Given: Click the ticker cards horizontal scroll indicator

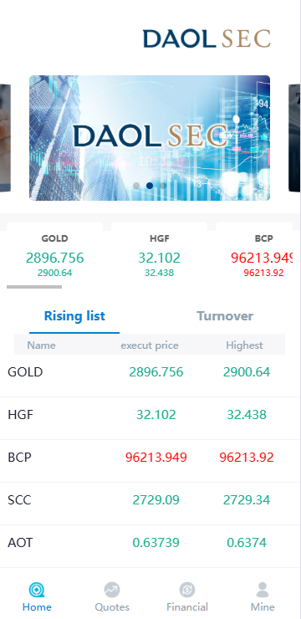Looking at the screenshot, I should point(34,287).
